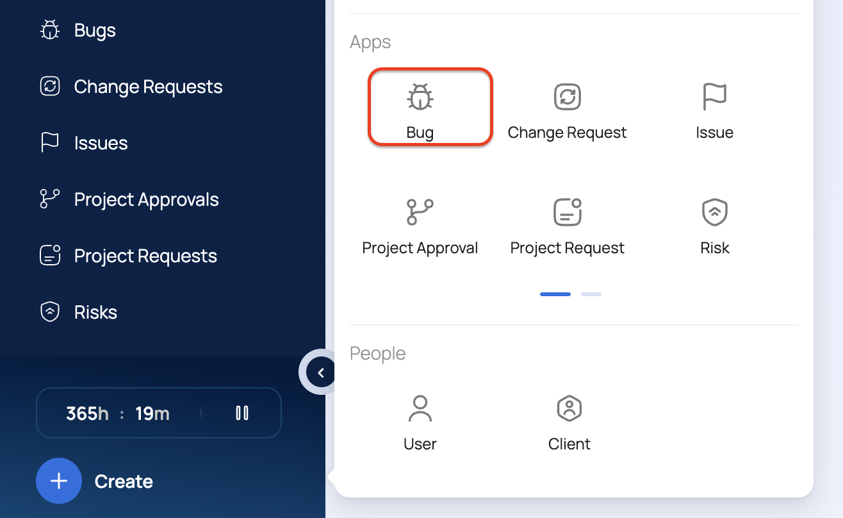Open the Project Approval app icon

pyautogui.click(x=420, y=213)
